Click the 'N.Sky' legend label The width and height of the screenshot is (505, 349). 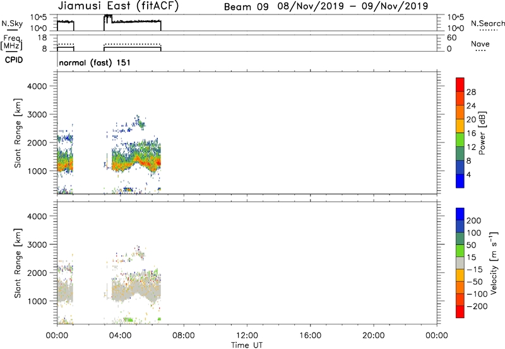(12, 23)
